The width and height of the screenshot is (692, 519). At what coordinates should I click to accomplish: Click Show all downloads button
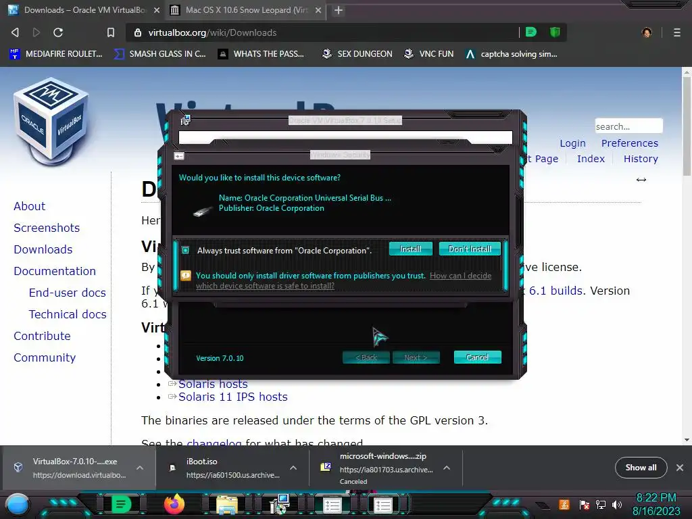tap(641, 468)
